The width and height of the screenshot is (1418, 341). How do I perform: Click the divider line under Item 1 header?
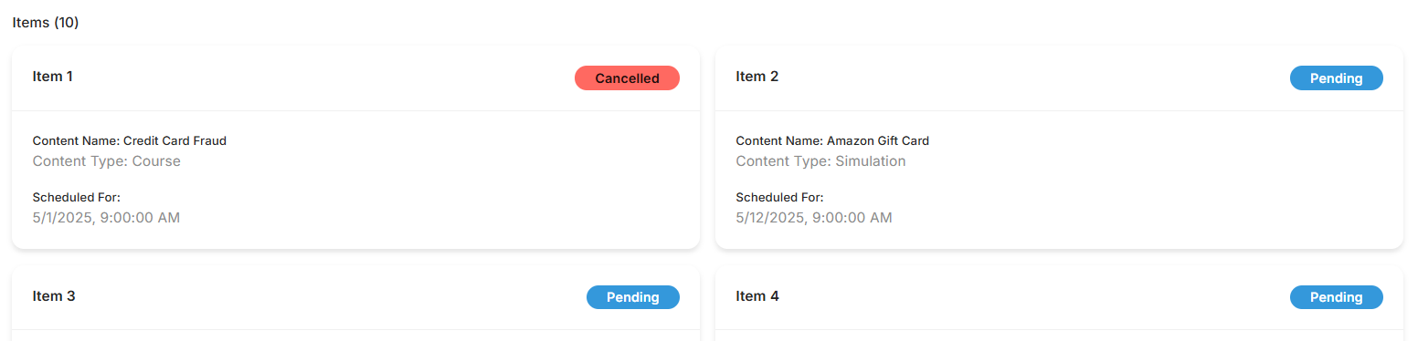pos(355,110)
